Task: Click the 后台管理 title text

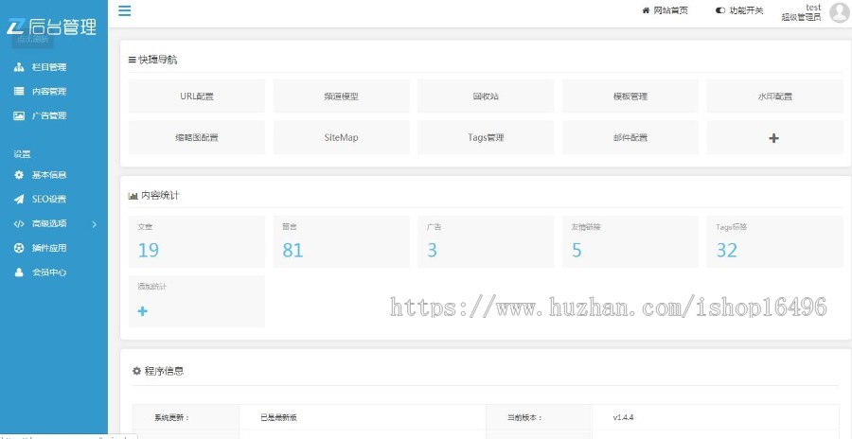Action: [x=62, y=26]
